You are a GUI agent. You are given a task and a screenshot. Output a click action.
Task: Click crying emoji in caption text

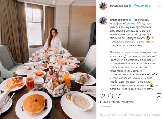(x=152, y=85)
